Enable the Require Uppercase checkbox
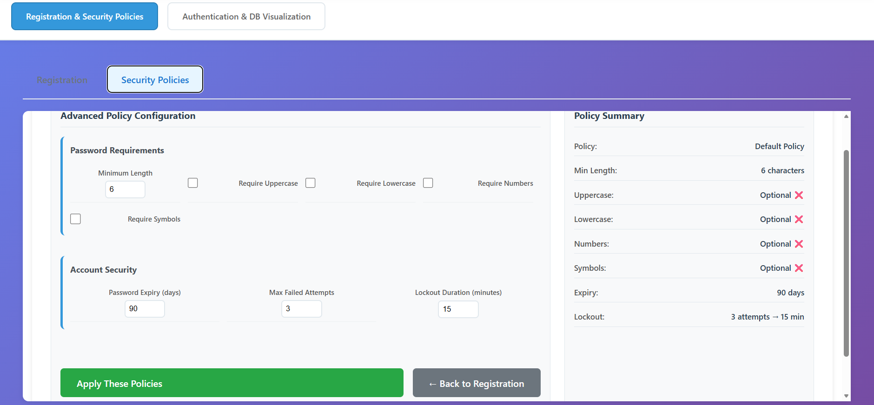 (193, 183)
